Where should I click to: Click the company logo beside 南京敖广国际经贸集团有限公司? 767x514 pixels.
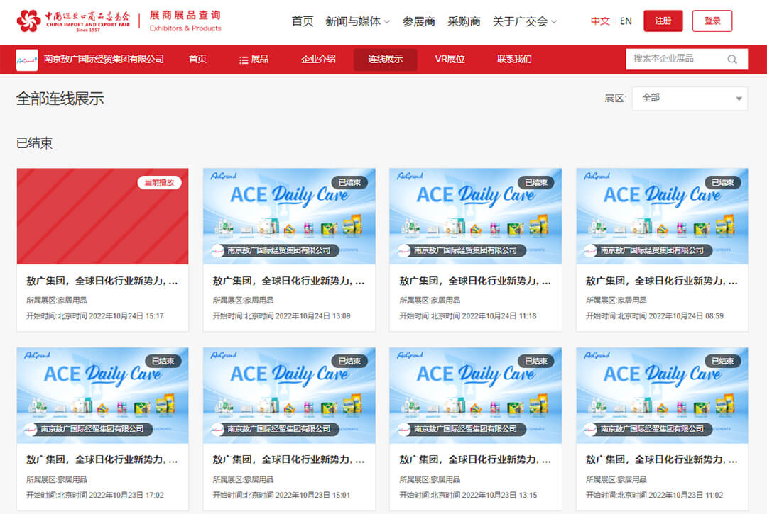click(27, 60)
